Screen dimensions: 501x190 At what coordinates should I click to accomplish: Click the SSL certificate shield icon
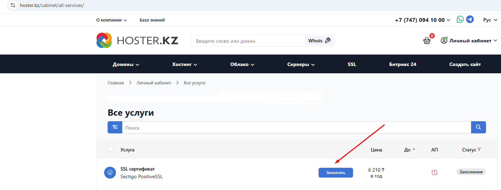(x=110, y=173)
